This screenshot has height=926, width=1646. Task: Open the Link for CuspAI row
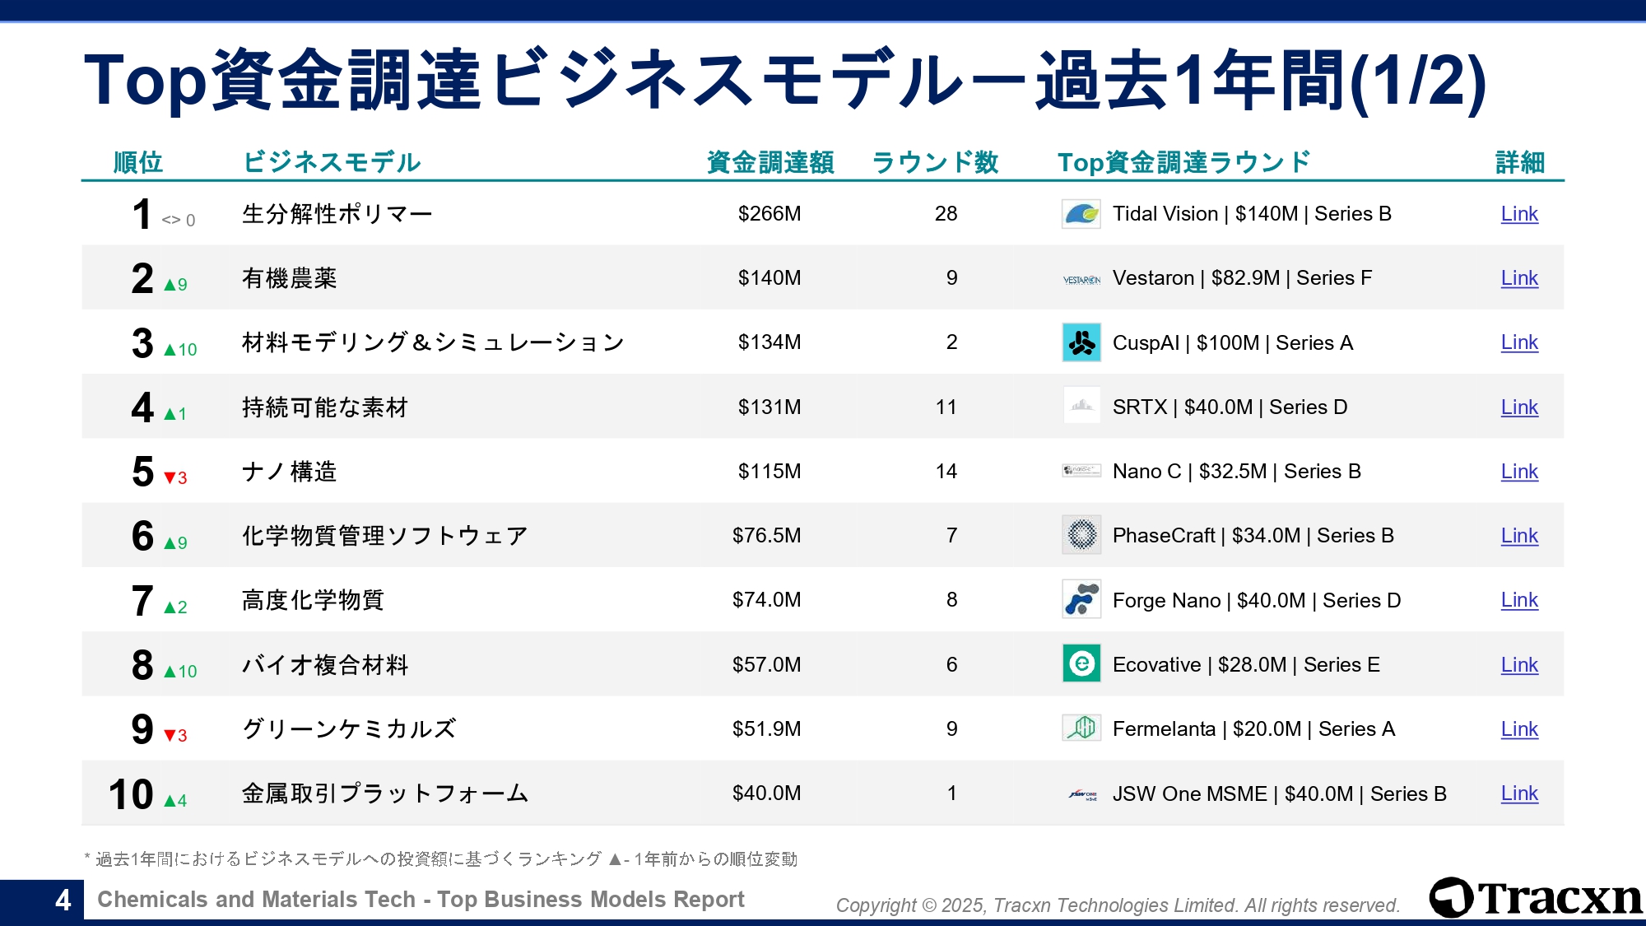[x=1519, y=342]
